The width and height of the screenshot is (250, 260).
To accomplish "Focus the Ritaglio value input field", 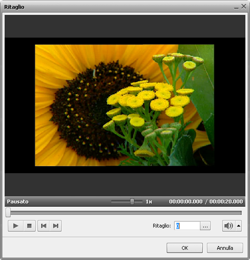I will coord(187,226).
